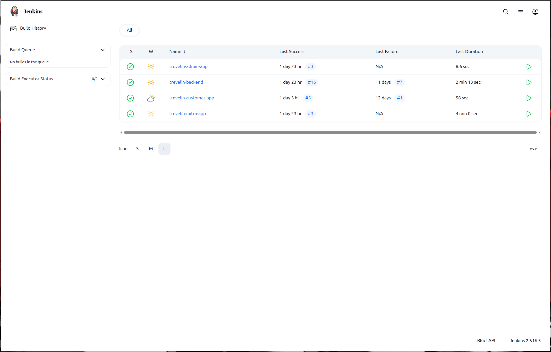Click the cloudy weather icon for trevelin-customer-app

coord(151,98)
